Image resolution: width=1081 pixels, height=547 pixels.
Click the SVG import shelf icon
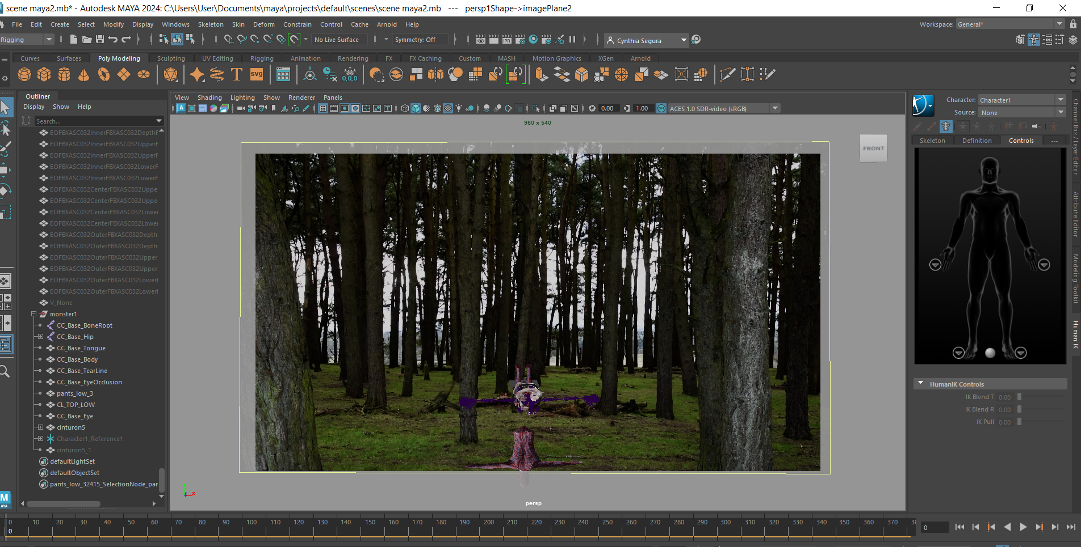point(257,74)
